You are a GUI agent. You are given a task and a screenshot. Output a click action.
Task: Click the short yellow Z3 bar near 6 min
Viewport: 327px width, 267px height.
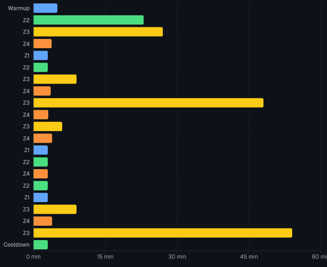coord(48,127)
